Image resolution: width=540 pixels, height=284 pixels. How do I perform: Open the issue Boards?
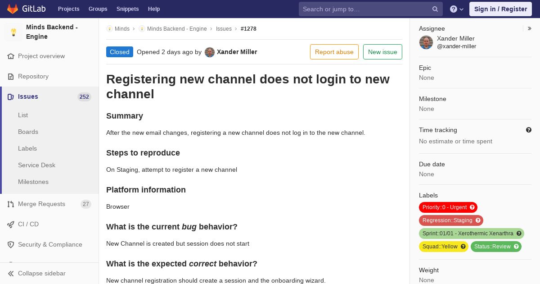[28, 132]
